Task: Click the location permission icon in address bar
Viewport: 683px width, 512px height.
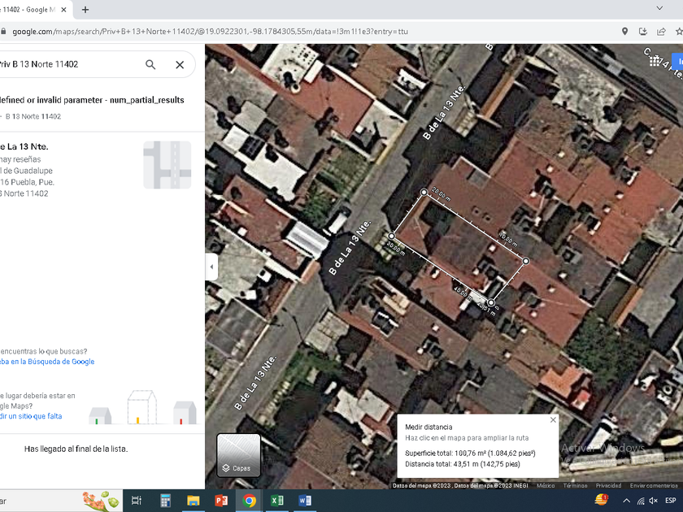Action: [624, 32]
